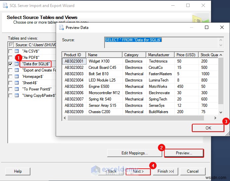Screen dimensions: 230x181
Task: Maximize the Import and Export Wizard window
Action: pos(188,5)
